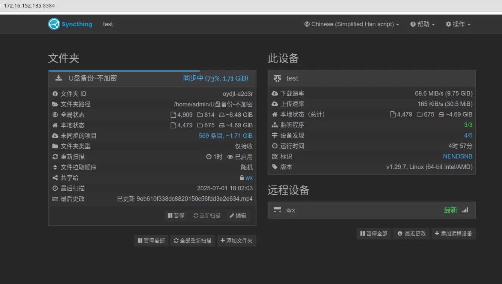The image size is (502, 284).
Task: Click the exchange arrows icon next to 最后更改
Action: (x=55, y=199)
